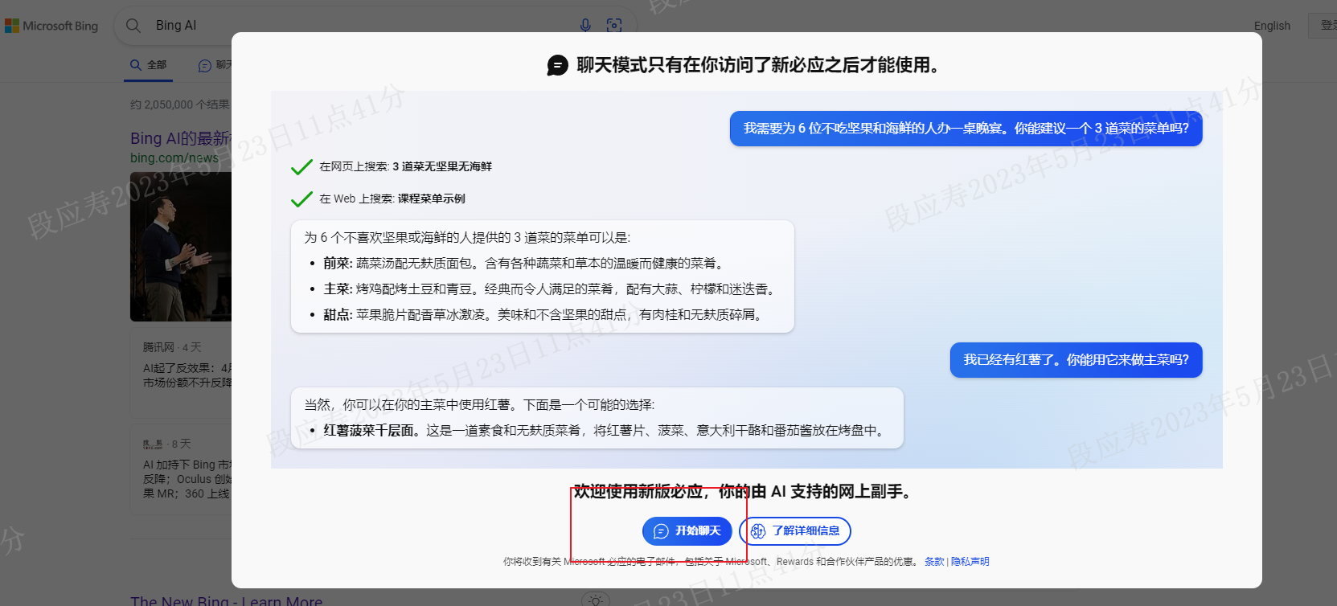
Task: Click the chat bubble icon beside dialog title
Action: (557, 65)
